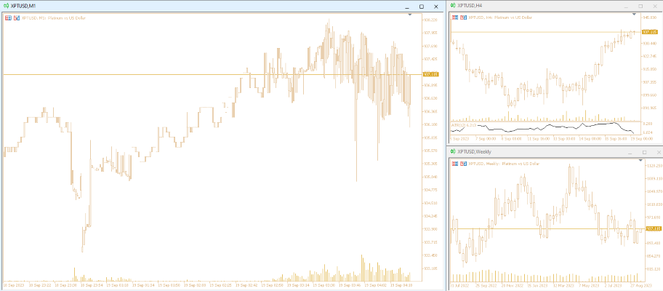The width and height of the screenshot is (663, 291).
Task: Click the XPTUSD,M1 window title icon
Action: coord(6,6)
